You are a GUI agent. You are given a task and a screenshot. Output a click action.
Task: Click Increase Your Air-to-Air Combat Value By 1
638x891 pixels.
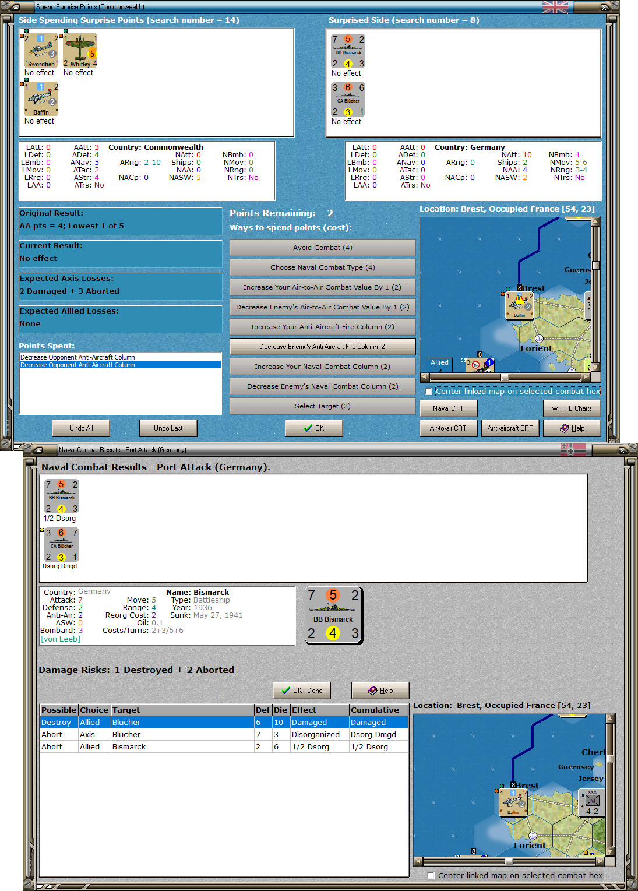(322, 287)
